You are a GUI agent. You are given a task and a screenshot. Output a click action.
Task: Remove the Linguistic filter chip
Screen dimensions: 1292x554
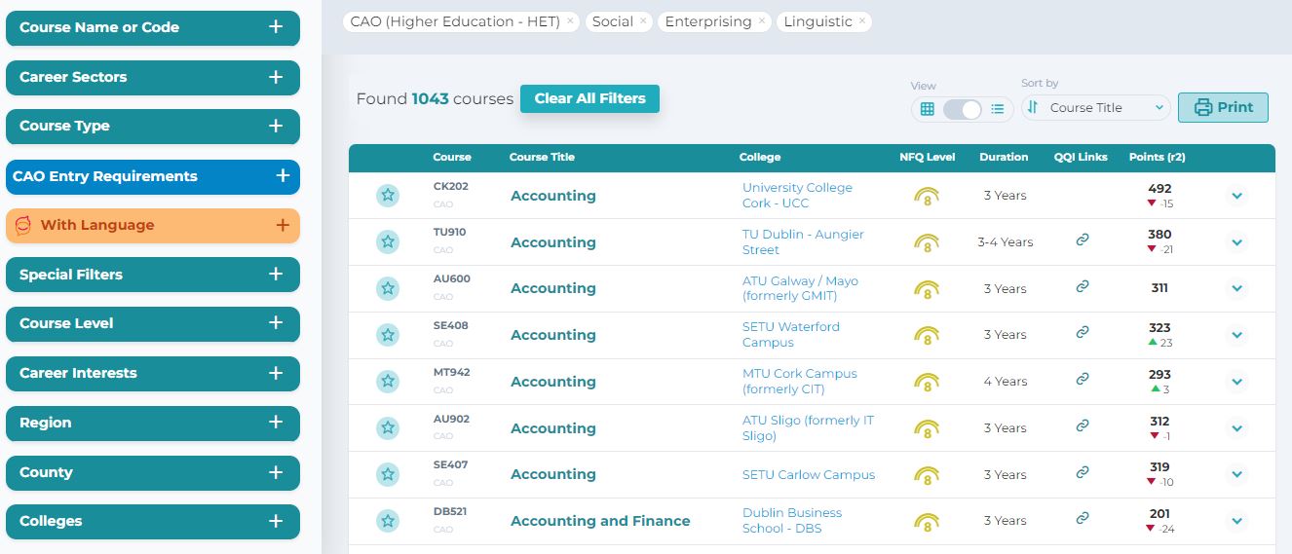862,21
